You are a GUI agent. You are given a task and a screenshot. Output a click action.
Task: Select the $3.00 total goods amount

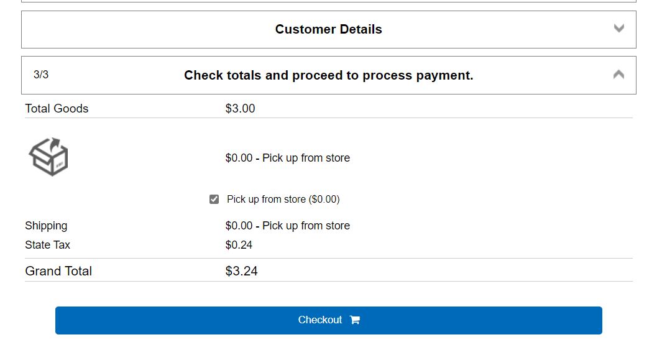click(240, 108)
